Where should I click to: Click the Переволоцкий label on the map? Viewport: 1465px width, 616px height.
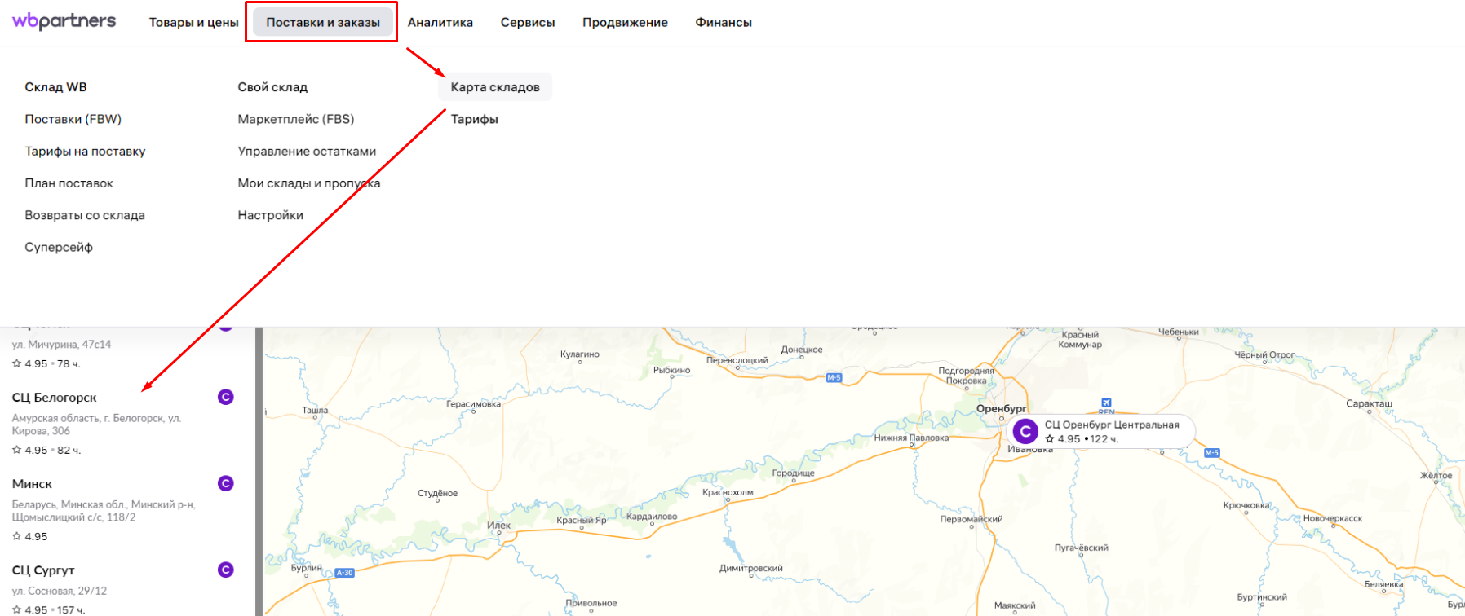pyautogui.click(x=737, y=360)
